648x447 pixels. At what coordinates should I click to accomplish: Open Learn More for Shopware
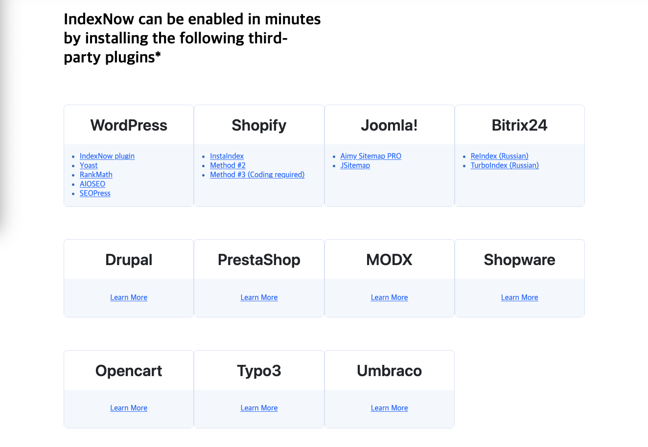[x=519, y=297]
